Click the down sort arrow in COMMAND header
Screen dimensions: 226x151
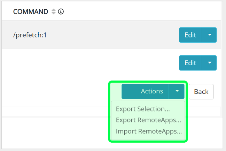53,14
